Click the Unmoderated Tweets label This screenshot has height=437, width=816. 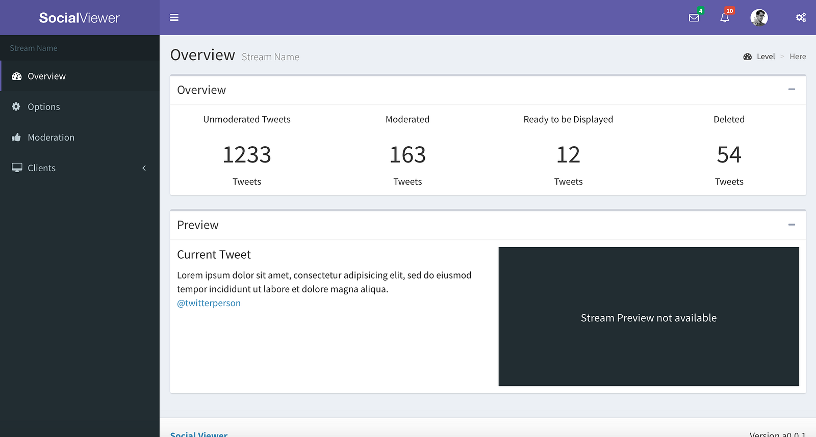pyautogui.click(x=247, y=119)
